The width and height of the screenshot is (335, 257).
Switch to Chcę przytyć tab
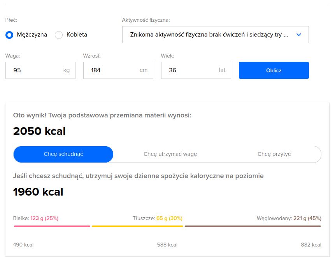[274, 154]
